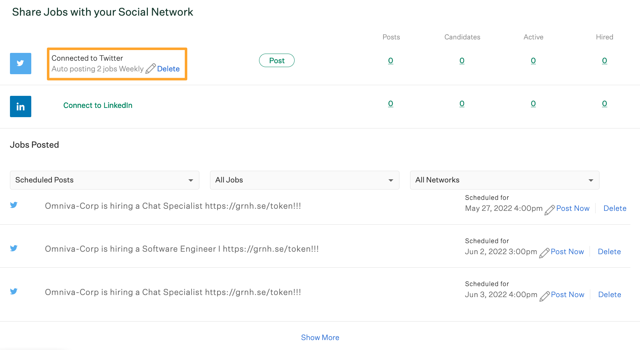The image size is (640, 350).
Task: Delete the Jun 2 Software Engineer post
Action: (609, 252)
